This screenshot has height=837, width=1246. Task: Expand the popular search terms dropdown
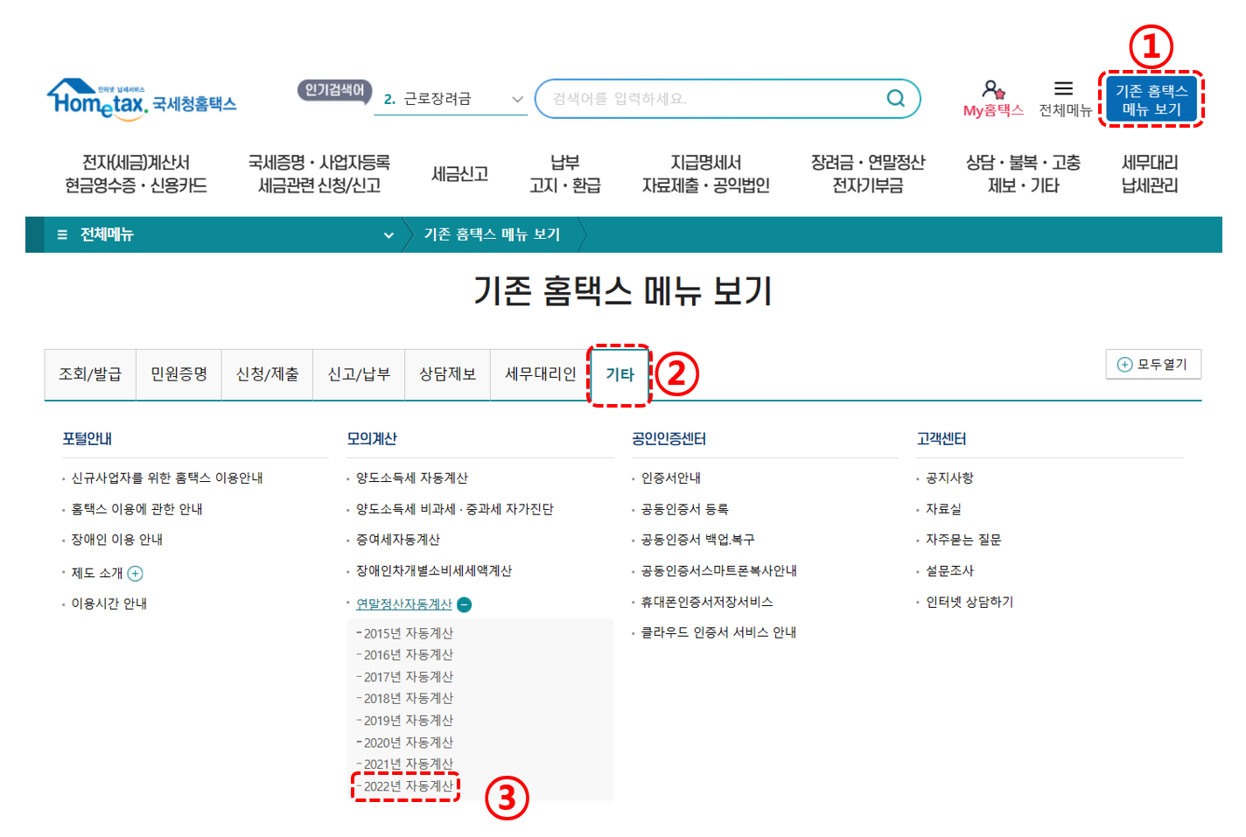[x=516, y=99]
